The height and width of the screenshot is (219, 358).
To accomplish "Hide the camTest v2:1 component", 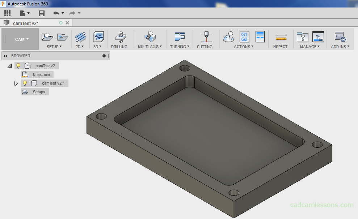I will click(x=24, y=83).
